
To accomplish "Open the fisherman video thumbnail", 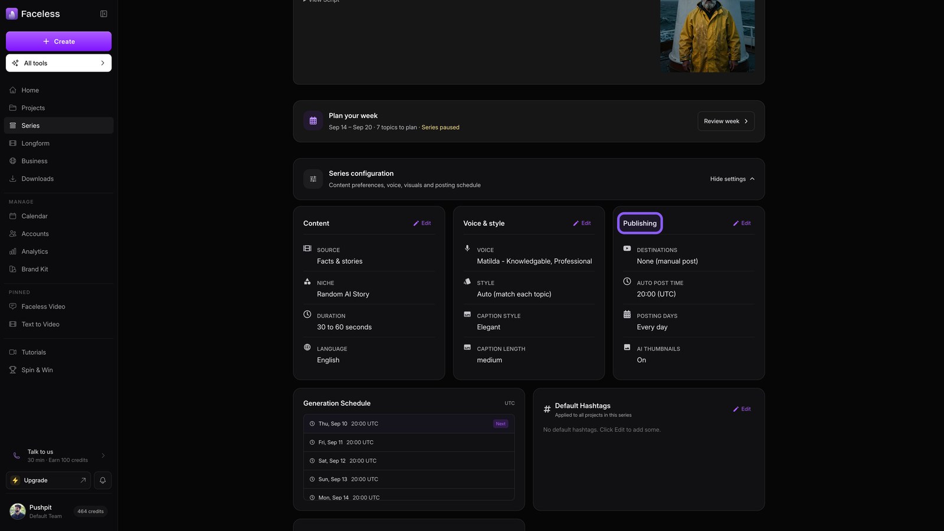I will (x=707, y=36).
